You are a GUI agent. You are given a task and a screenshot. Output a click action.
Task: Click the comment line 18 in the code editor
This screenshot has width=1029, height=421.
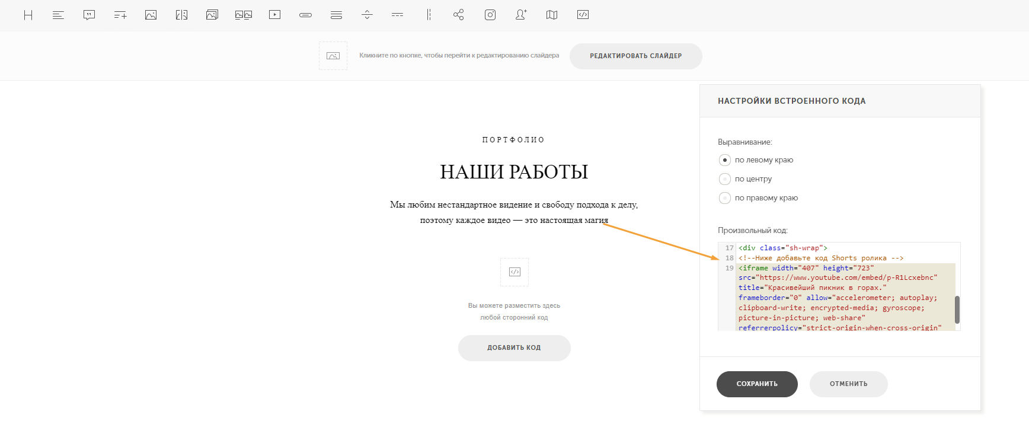pyautogui.click(x=821, y=258)
